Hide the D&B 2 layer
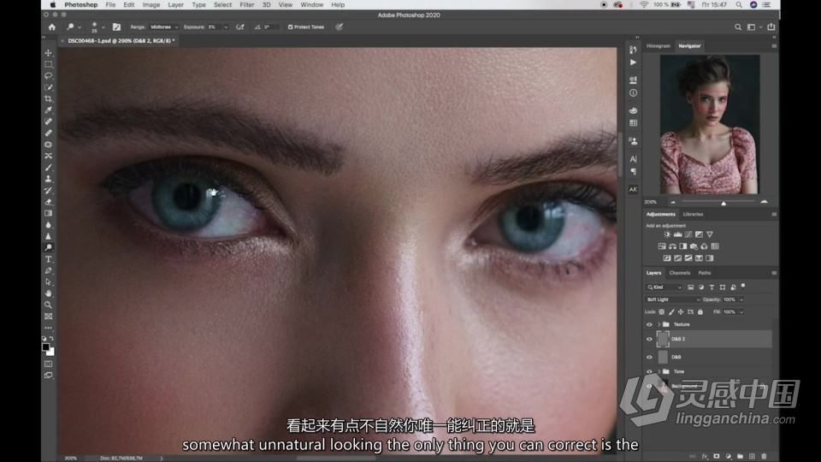821x462 pixels. (x=649, y=339)
